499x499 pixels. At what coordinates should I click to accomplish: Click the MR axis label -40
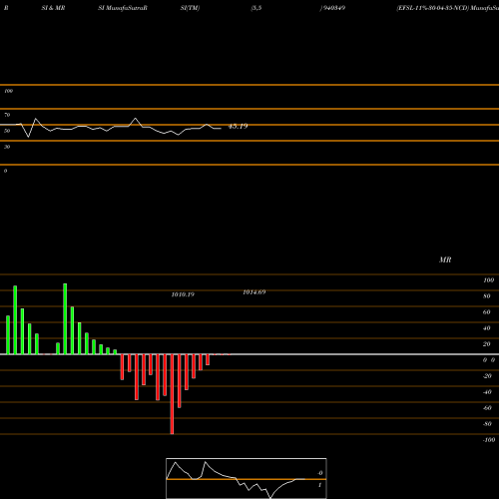[487, 392]
